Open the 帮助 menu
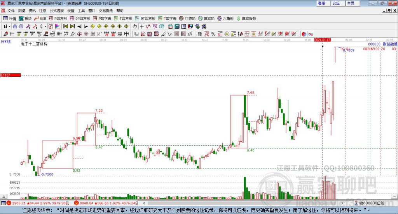 (x=120, y=10)
